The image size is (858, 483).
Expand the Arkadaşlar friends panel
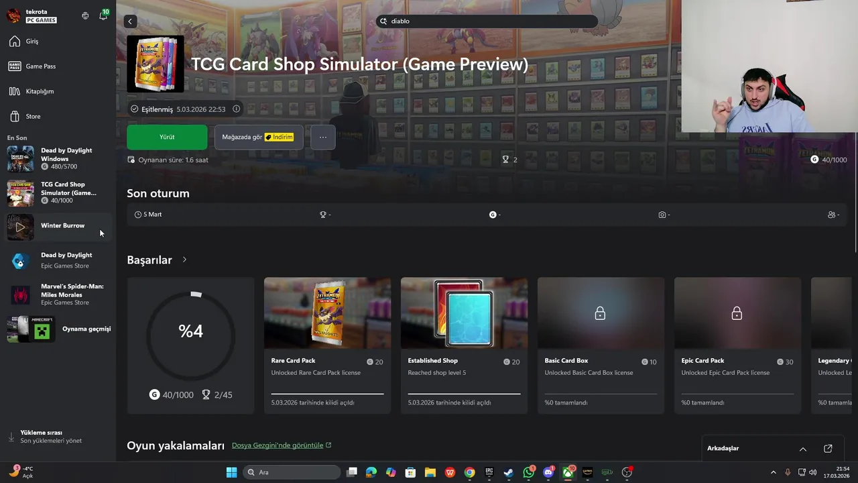(x=803, y=449)
